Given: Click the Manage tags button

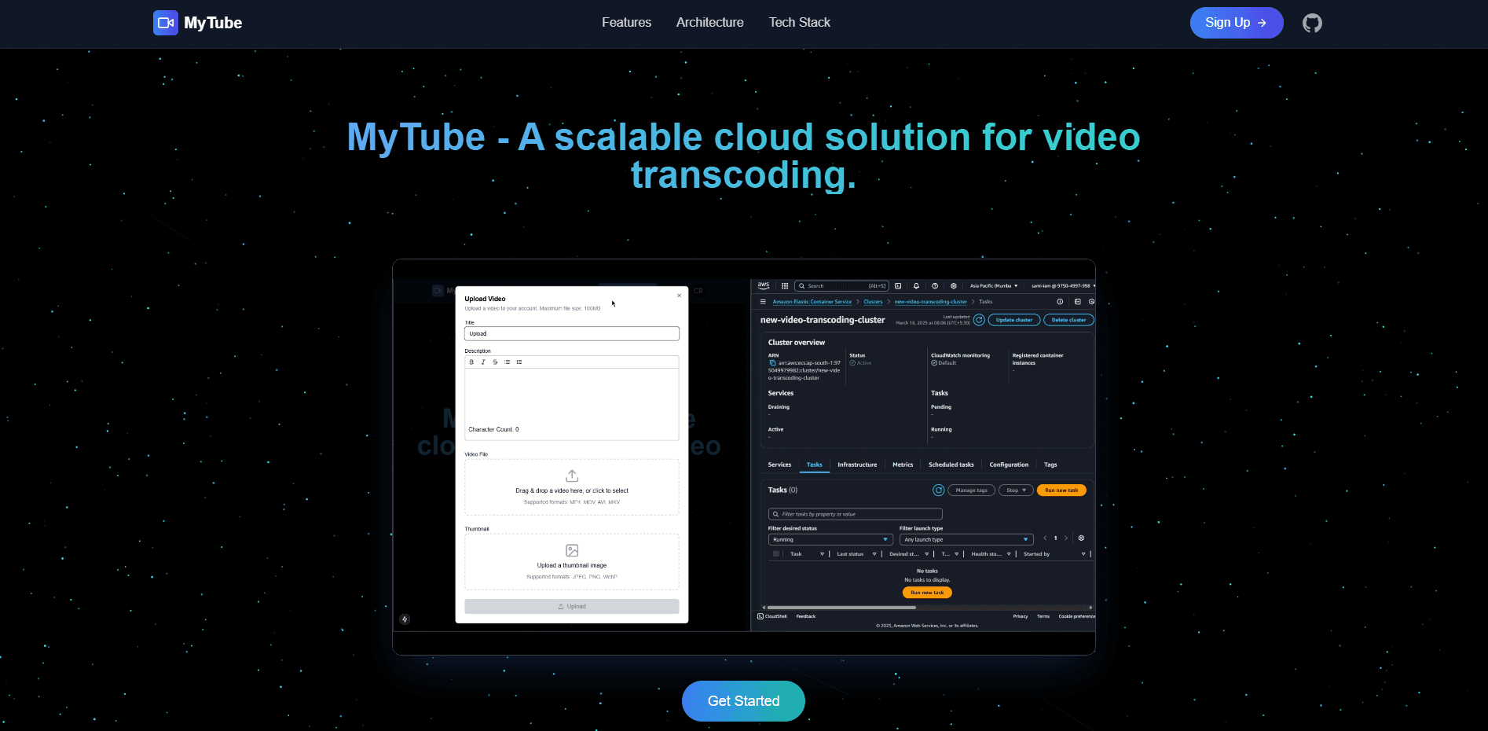Looking at the screenshot, I should tap(972, 490).
